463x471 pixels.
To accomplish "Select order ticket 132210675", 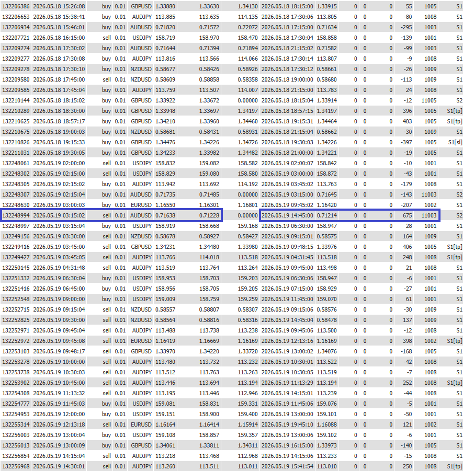I will (x=16, y=132).
